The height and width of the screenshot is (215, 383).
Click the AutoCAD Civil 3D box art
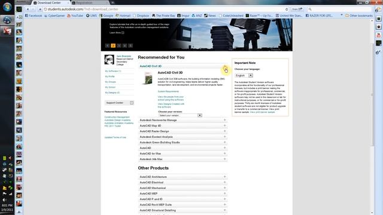148,78
